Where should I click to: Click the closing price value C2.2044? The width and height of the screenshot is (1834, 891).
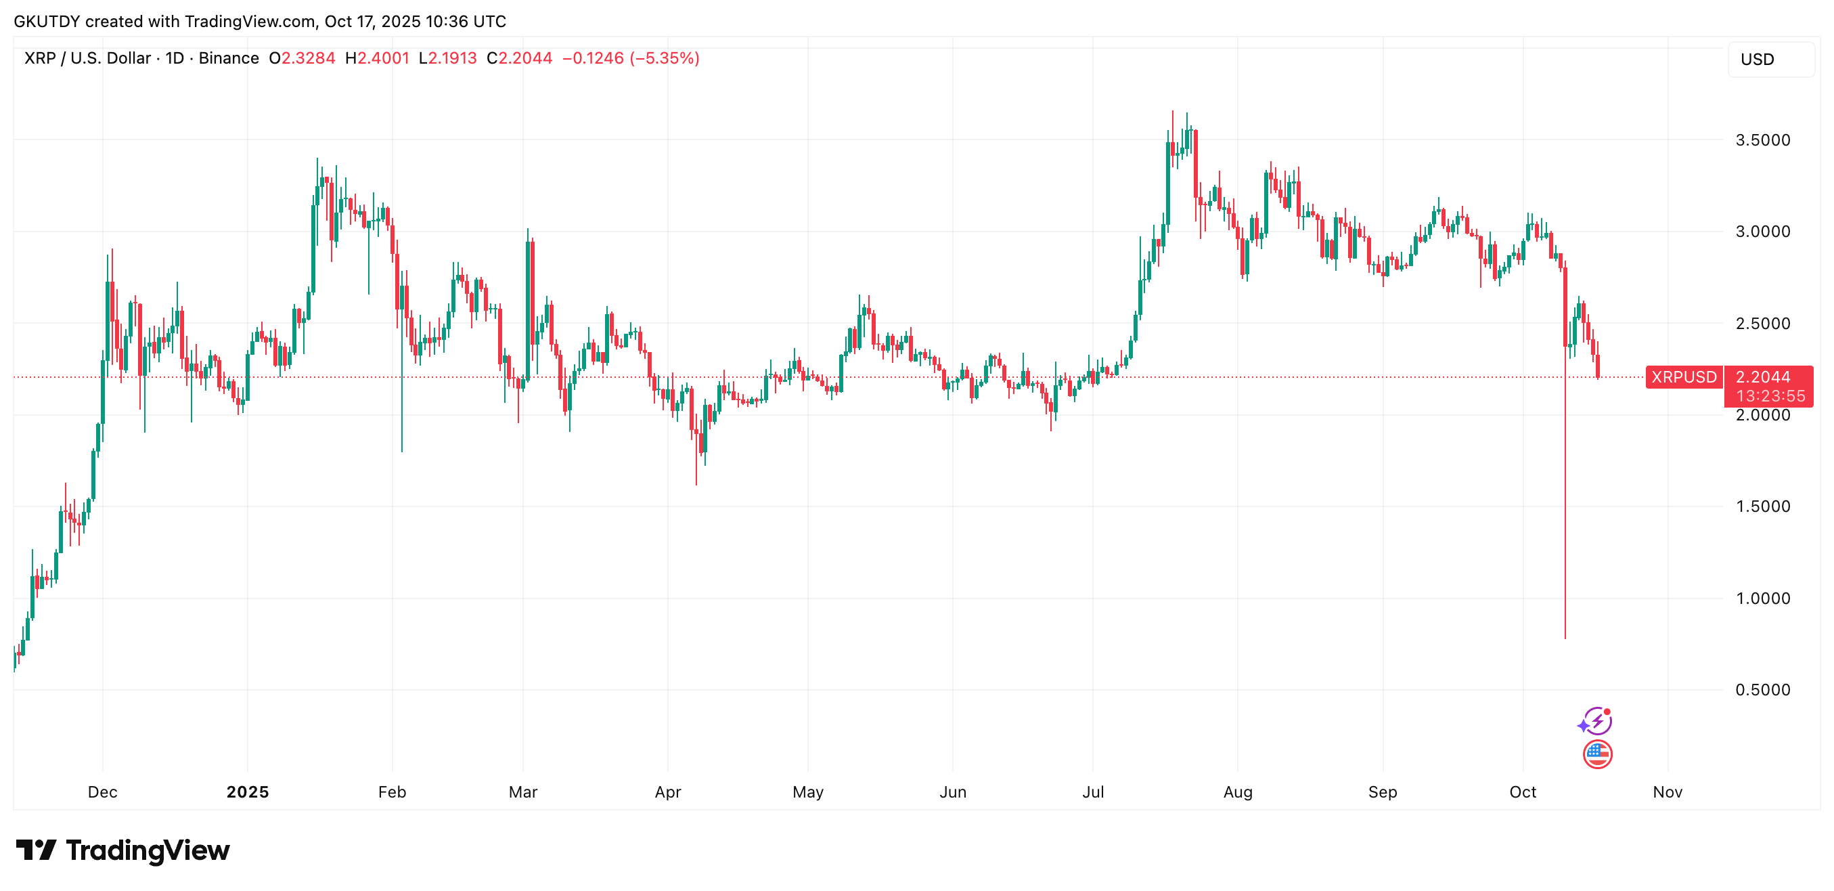point(519,58)
